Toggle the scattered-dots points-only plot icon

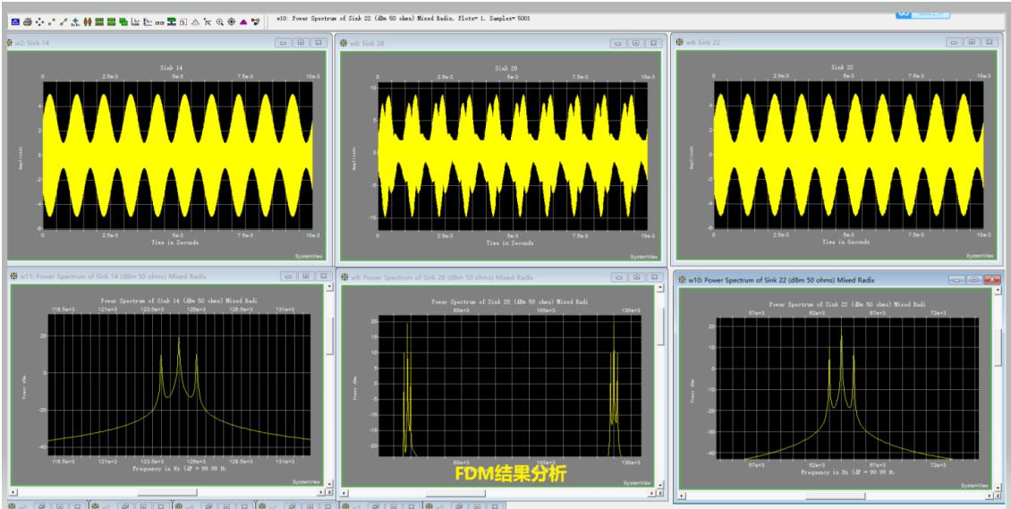52,20
